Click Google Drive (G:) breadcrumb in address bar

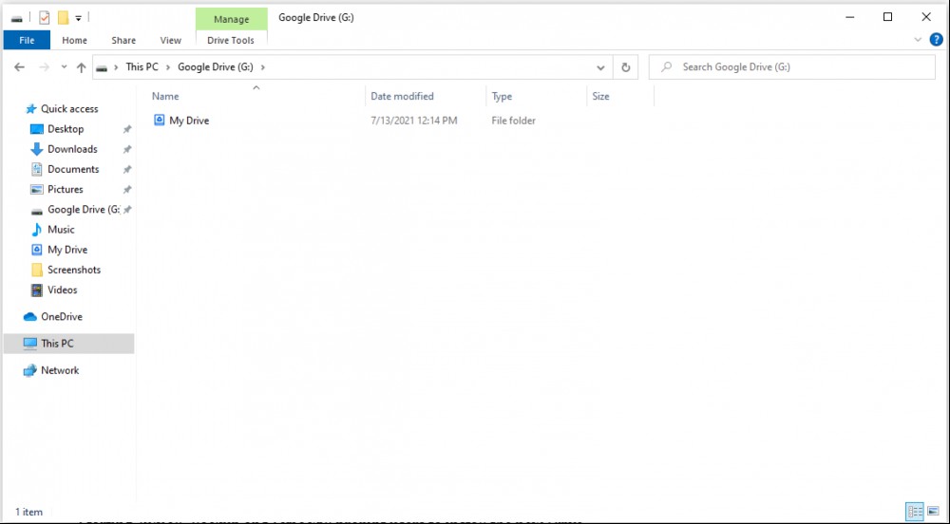coord(216,67)
